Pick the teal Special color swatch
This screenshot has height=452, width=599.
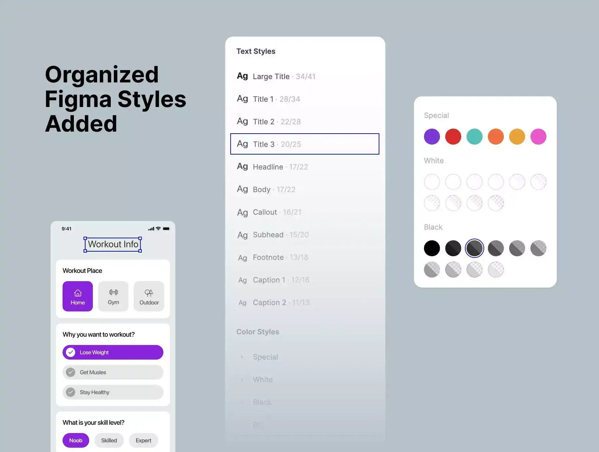tap(474, 137)
